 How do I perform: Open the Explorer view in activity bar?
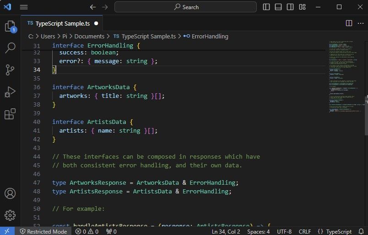click(x=10, y=26)
